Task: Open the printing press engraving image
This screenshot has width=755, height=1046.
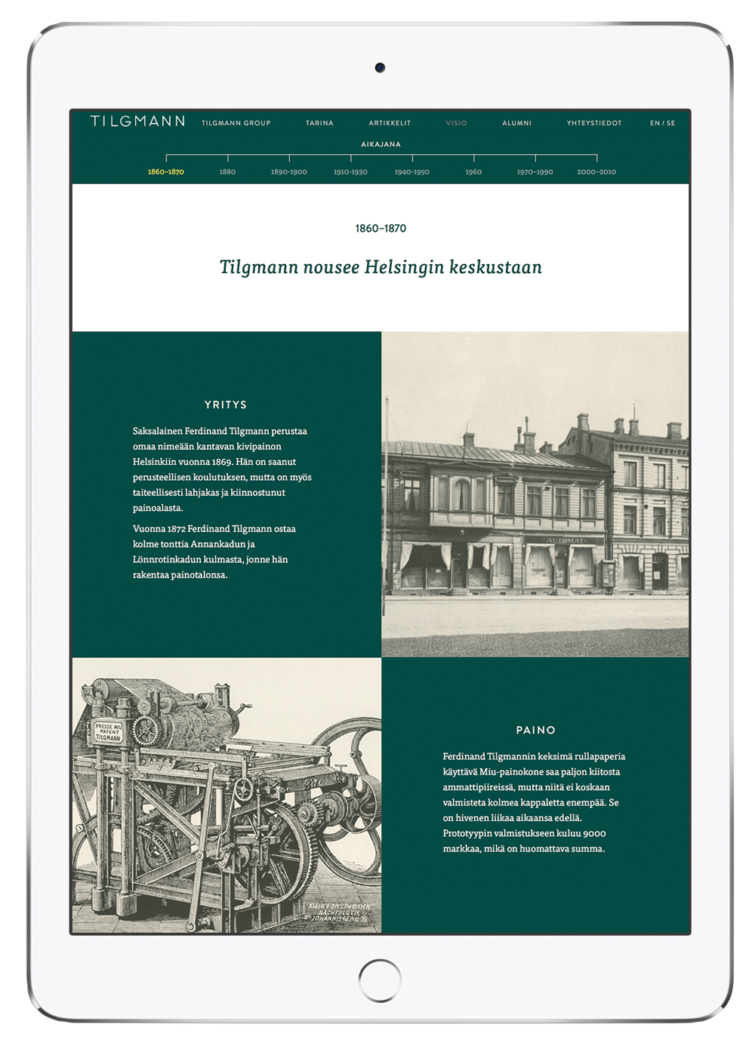Action: [227, 795]
